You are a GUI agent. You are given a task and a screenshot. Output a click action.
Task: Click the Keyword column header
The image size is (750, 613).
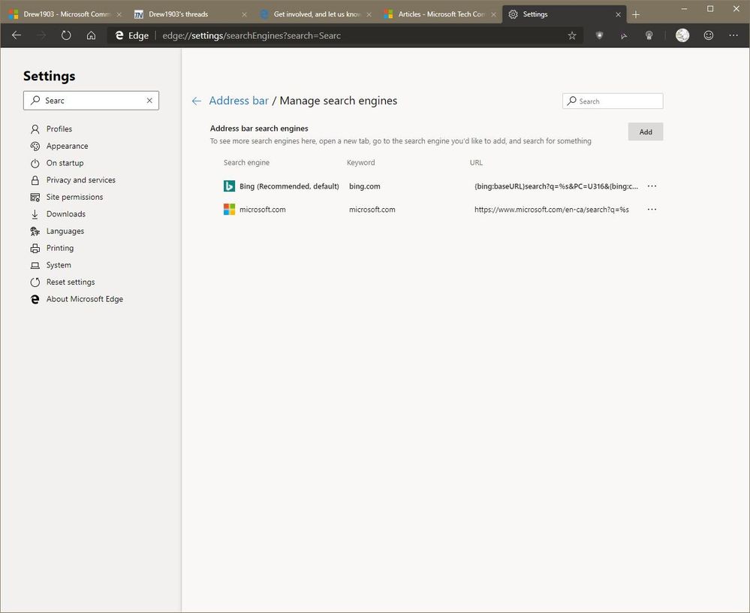click(360, 163)
